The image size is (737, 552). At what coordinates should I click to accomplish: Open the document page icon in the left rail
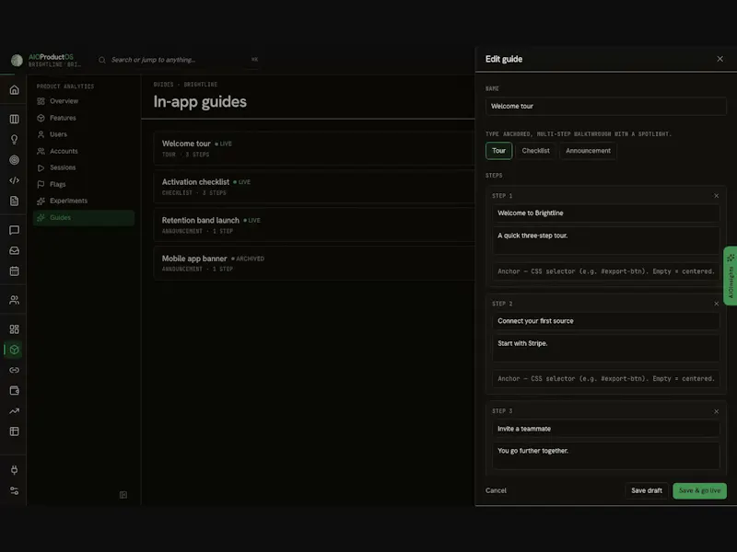pyautogui.click(x=14, y=201)
